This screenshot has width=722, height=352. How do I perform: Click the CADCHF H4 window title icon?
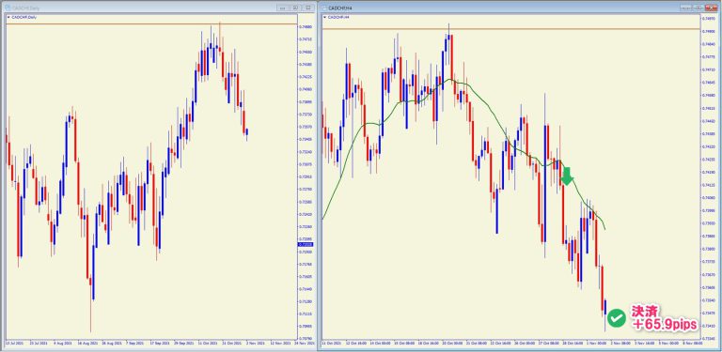324,8
